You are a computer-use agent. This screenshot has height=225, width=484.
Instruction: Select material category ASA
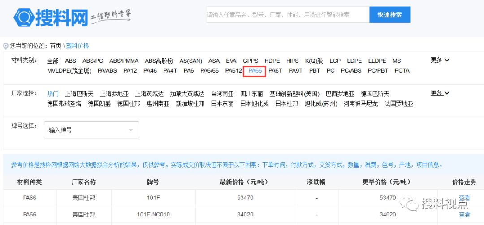tap(214, 61)
